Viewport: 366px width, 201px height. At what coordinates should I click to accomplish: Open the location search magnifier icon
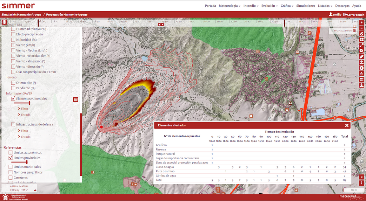(361, 51)
